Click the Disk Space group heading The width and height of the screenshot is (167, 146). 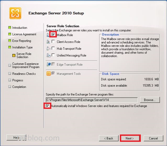[110, 74]
